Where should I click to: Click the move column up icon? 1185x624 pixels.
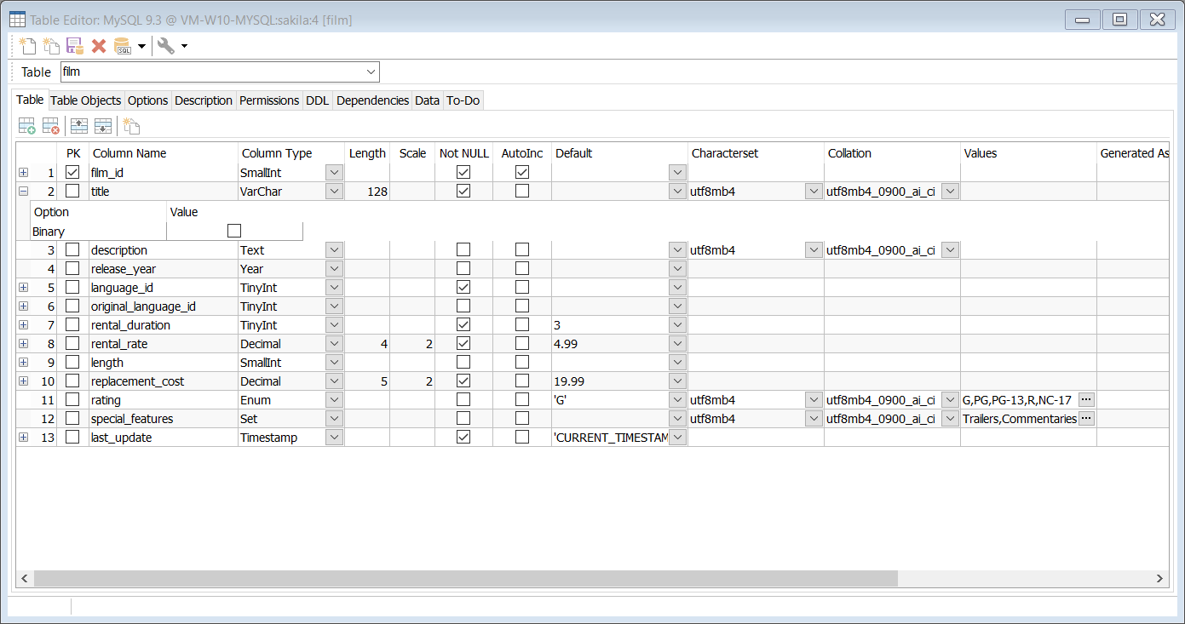pyautogui.click(x=79, y=126)
